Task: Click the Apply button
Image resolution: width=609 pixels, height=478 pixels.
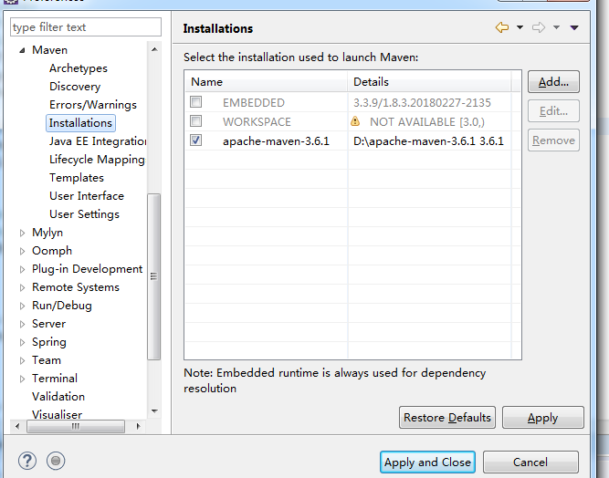Action: 543,418
